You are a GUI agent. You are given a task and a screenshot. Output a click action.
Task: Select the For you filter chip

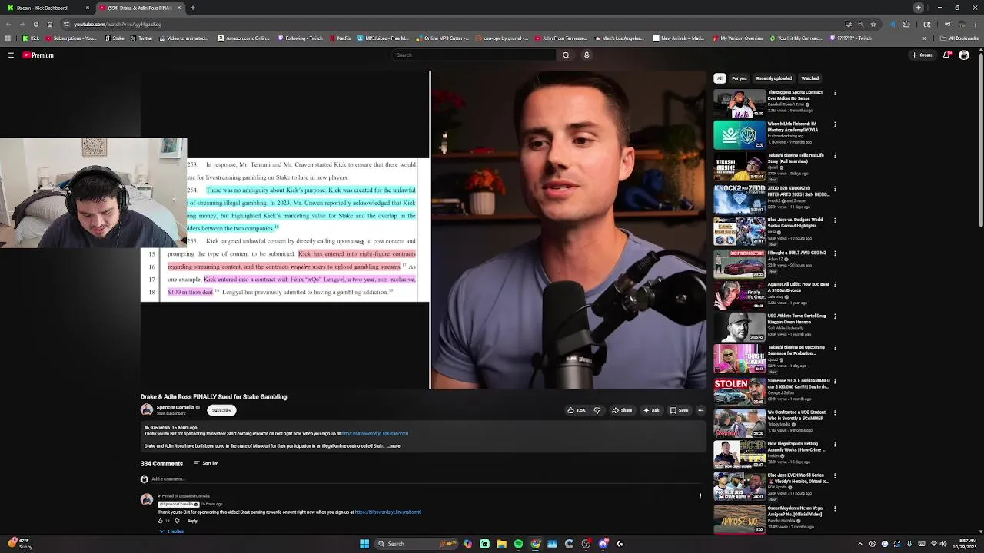point(740,78)
